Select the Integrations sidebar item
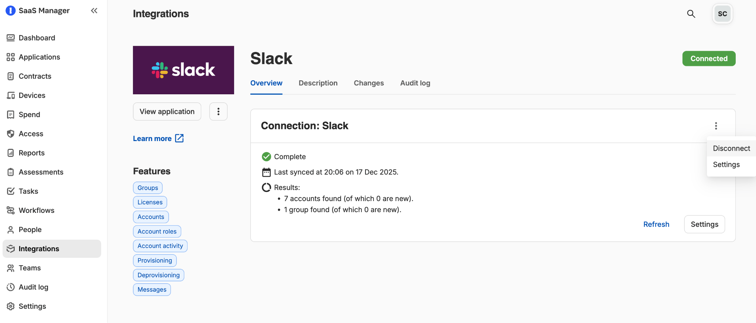756x323 pixels. point(52,249)
